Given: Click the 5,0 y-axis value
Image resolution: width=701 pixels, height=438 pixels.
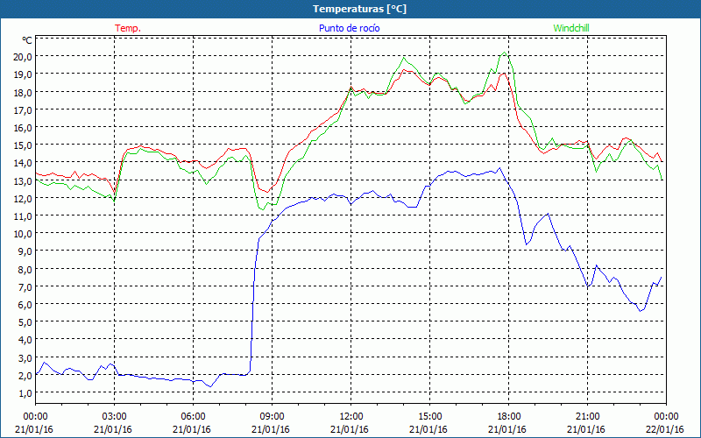Looking at the screenshot, I should (25, 322).
